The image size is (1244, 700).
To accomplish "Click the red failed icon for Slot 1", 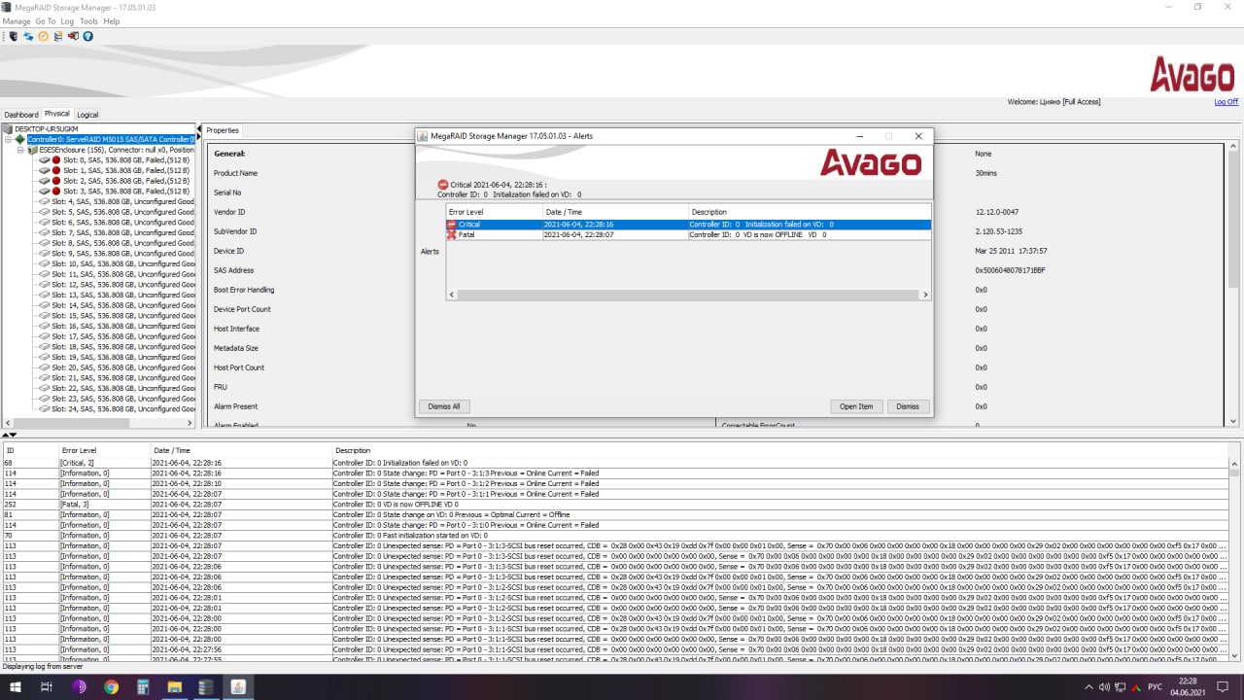I will pos(56,170).
